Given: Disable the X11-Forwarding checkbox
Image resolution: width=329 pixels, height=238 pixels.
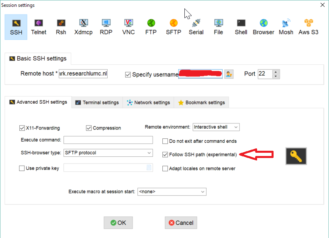Looking at the screenshot, I should 22,128.
